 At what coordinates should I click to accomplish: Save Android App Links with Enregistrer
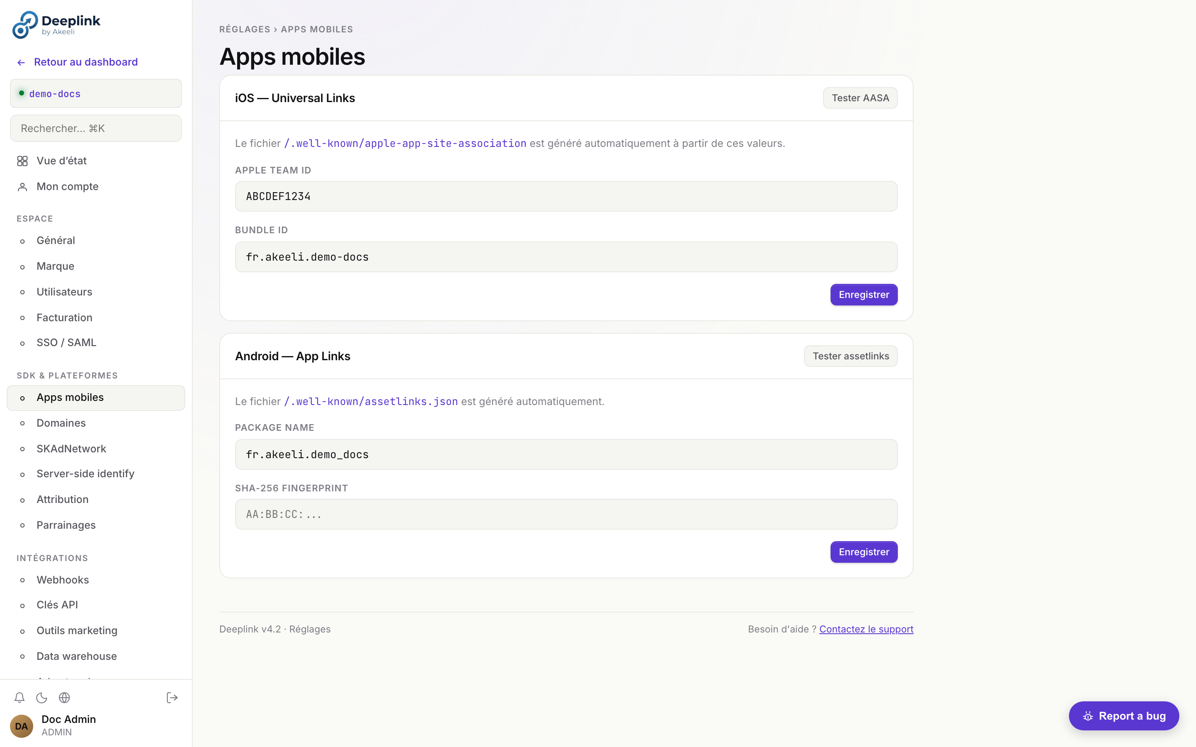click(864, 552)
